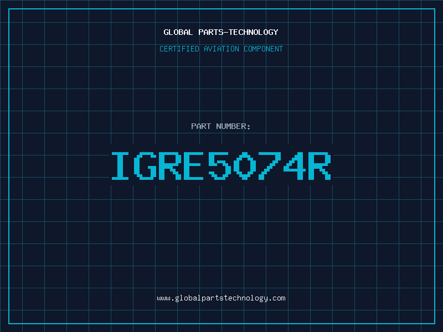The height and width of the screenshot is (332, 443).
Task: Select the letter E in the part number
Action: pyautogui.click(x=195, y=165)
